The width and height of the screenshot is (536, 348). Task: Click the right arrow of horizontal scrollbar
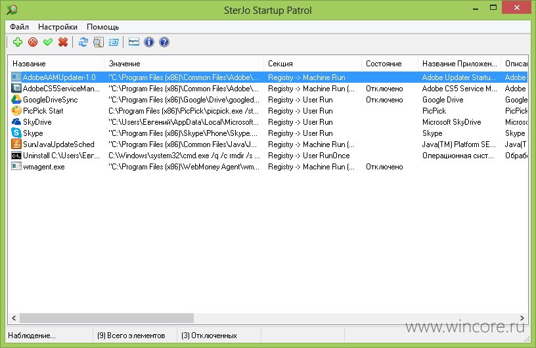pos(522,318)
